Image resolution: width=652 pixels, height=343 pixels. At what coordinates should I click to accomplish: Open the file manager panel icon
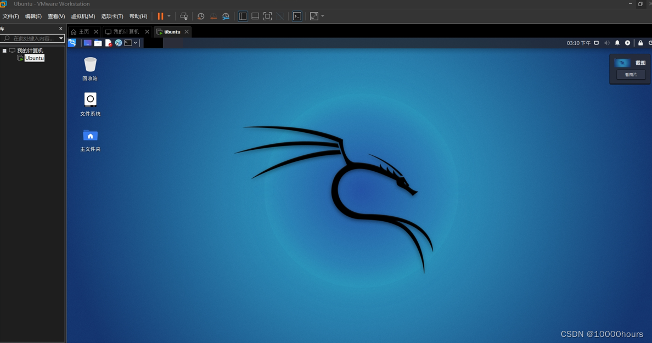(98, 43)
